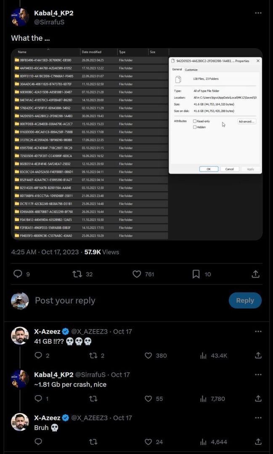
Task: Share X-Azeez's "41 GB" reply
Action: pyautogui.click(x=258, y=356)
